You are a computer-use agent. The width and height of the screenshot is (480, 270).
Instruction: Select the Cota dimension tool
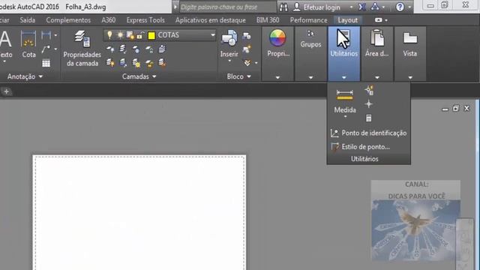click(x=28, y=44)
